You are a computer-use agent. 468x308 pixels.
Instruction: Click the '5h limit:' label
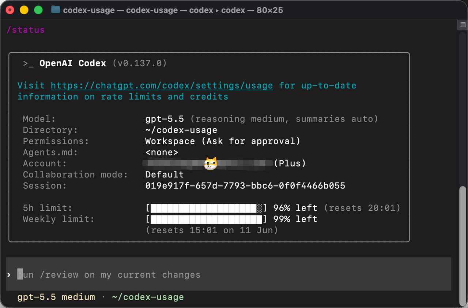(48, 208)
